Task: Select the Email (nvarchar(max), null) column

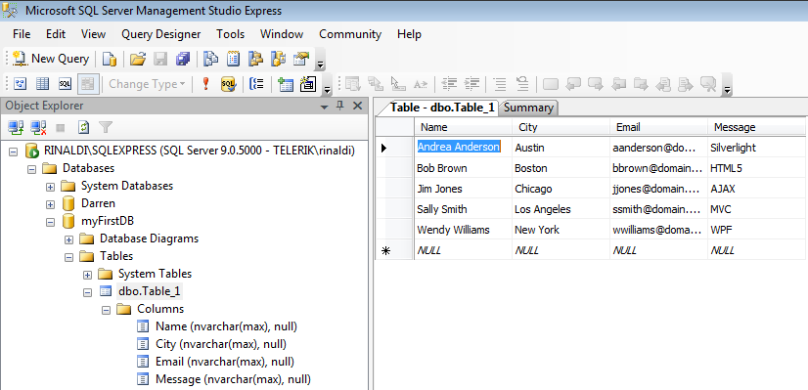Action: coord(225,362)
